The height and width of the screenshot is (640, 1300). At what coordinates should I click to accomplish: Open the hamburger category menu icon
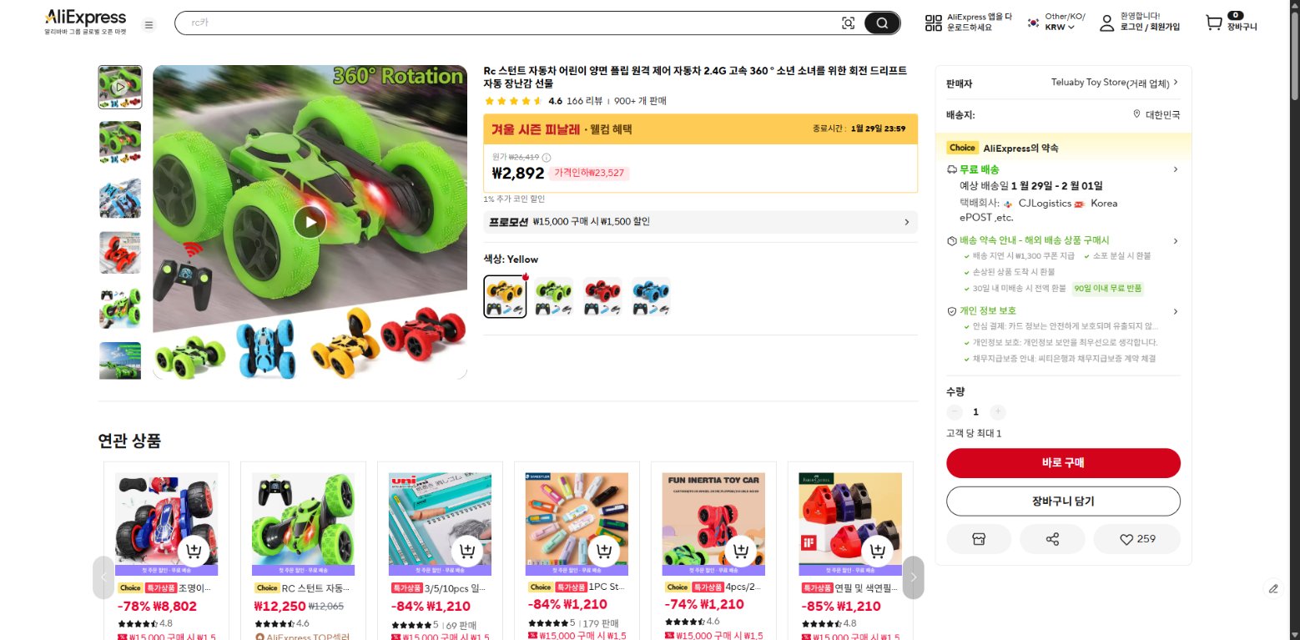click(149, 25)
